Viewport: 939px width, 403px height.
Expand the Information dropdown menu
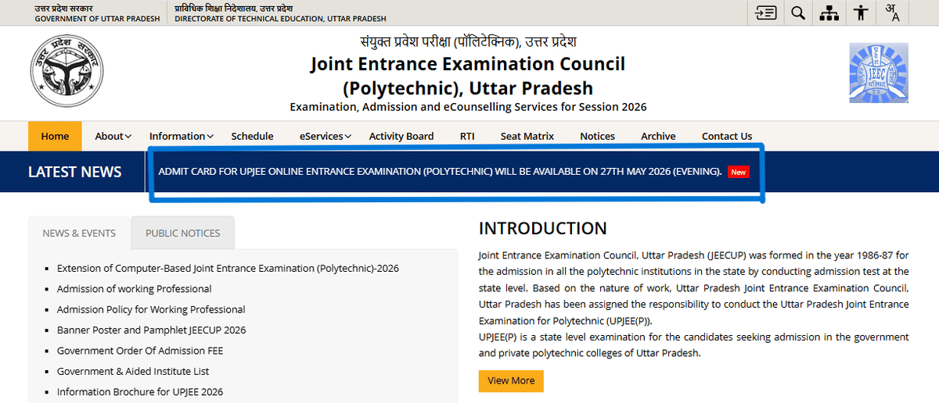click(x=182, y=136)
